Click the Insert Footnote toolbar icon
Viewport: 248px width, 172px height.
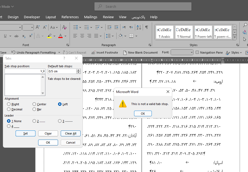pyautogui.click(x=105, y=53)
